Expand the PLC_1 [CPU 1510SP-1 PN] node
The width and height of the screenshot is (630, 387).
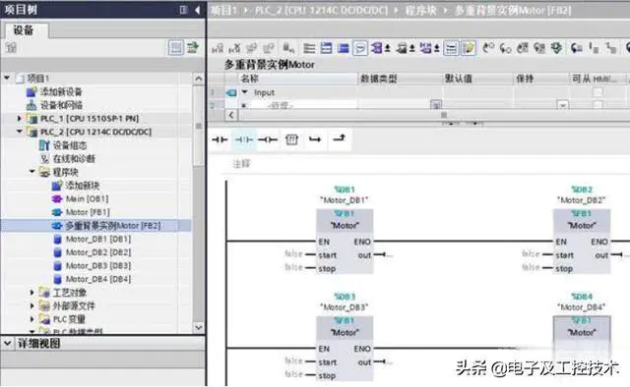(19, 118)
